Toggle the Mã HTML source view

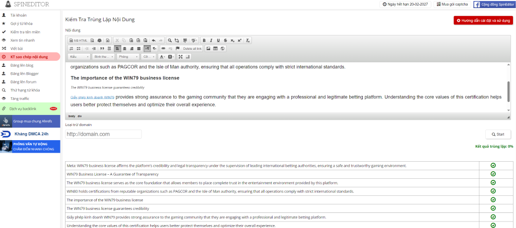(79, 40)
